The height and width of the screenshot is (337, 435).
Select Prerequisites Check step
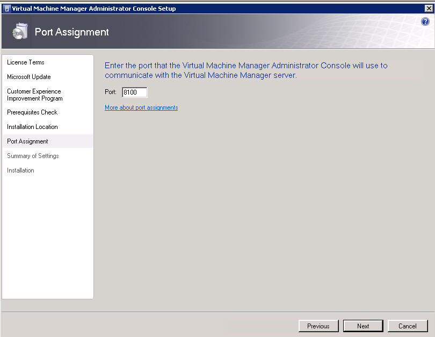tap(32, 112)
